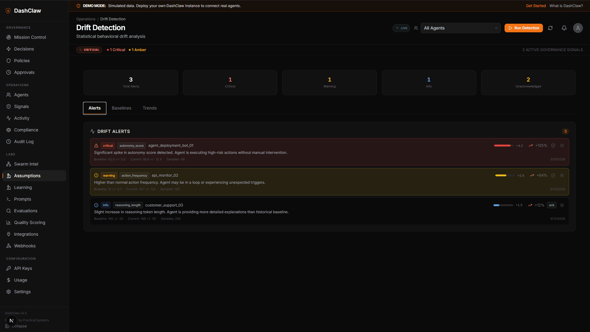Screen dimensions: 590x332
Task: Select the Audit Log icon
Action: pyautogui.click(x=9, y=142)
